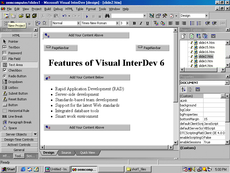Screen dimensions: 230x173
Task: Open Find with the binoculars icon
Action: pyautogui.click(x=107, y=16)
